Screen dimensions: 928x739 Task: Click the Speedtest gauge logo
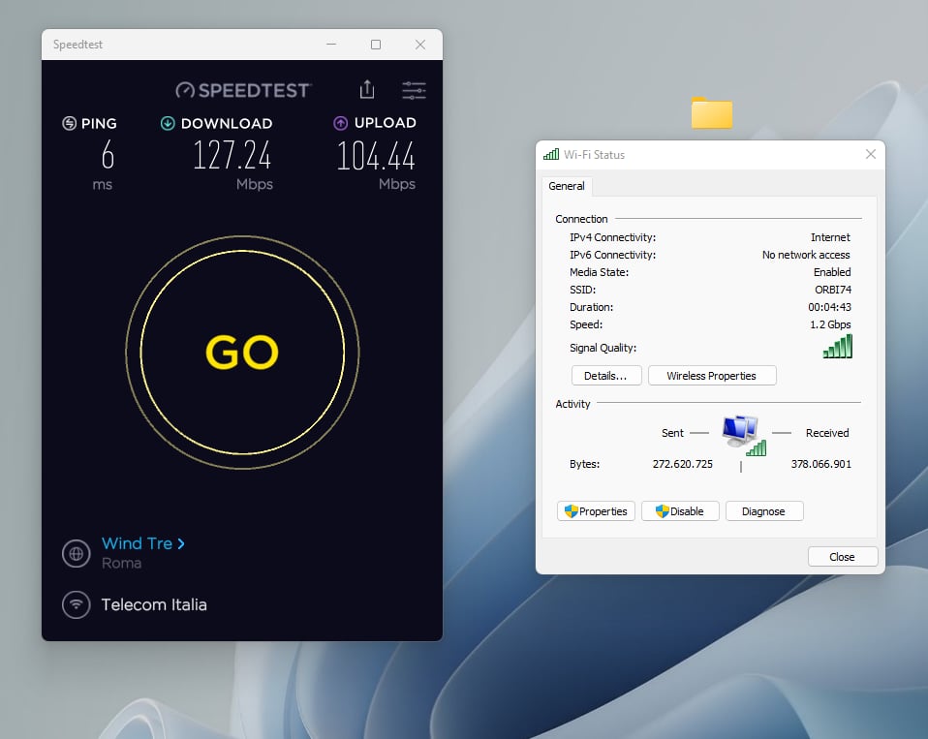click(185, 90)
